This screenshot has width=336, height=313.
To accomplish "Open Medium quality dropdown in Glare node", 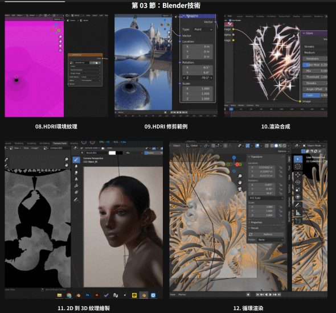I will 315,52.
